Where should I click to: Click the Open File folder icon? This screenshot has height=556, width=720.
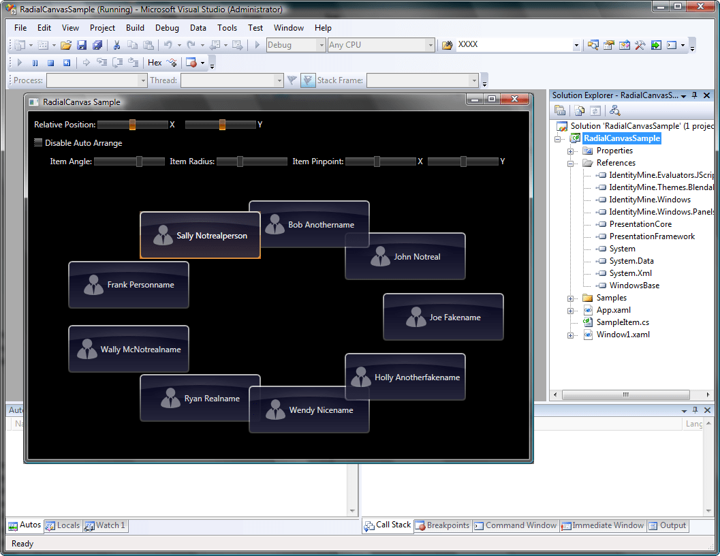click(66, 46)
